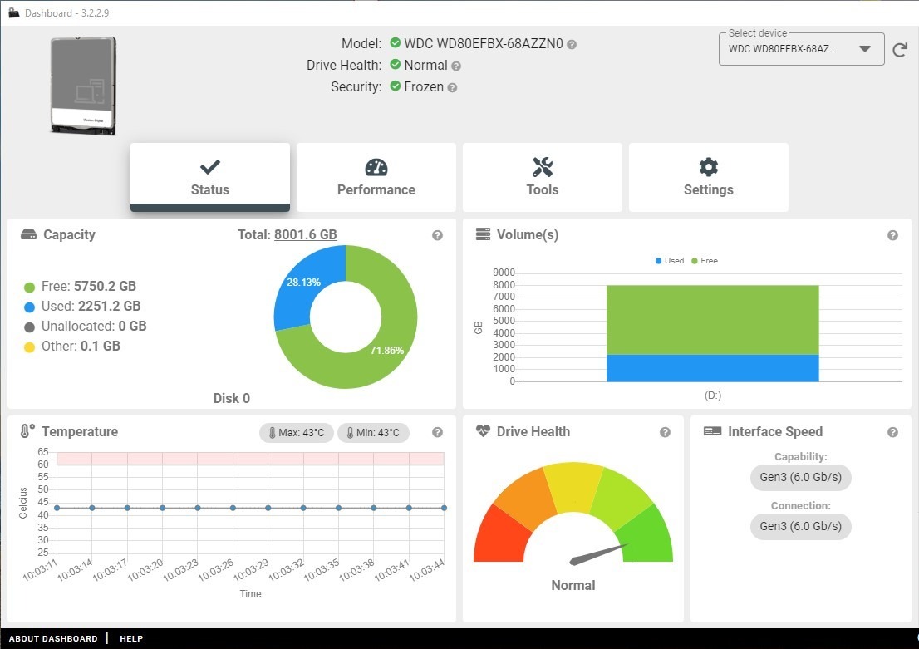Click the (D:) volume label
Viewport: 919px width, 649px height.
click(x=713, y=396)
